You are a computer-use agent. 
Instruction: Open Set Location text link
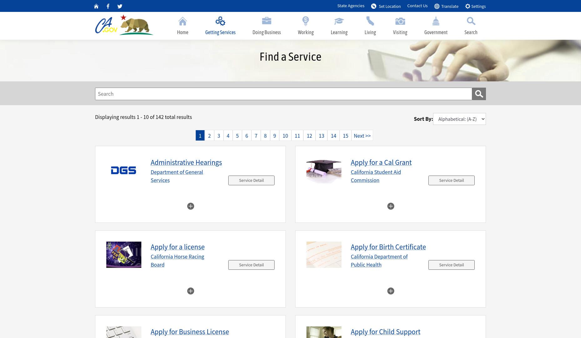[390, 6]
